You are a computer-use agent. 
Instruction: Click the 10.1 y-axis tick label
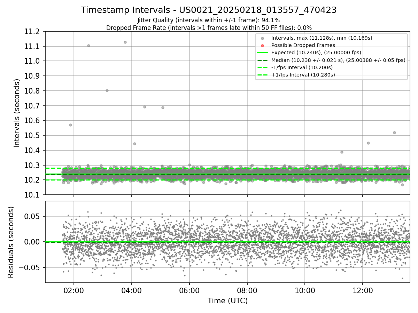33,195
